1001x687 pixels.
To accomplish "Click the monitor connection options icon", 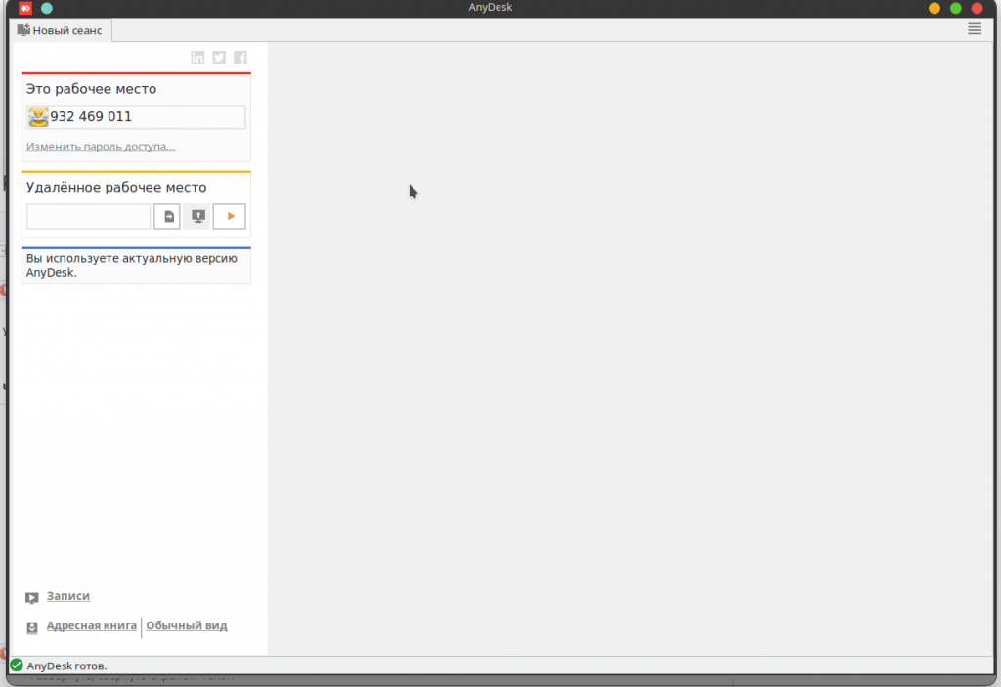I will [197, 216].
